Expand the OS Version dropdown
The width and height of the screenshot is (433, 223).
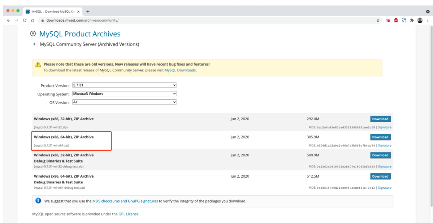point(124,102)
